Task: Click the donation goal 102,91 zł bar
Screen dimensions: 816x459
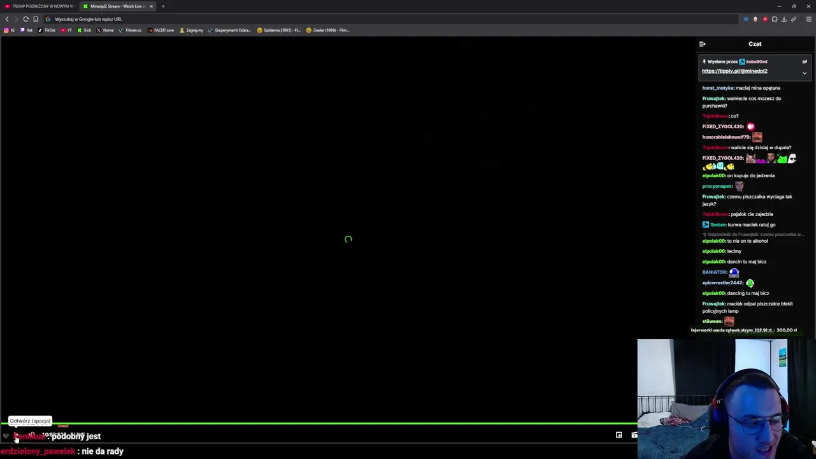Action: click(743, 330)
